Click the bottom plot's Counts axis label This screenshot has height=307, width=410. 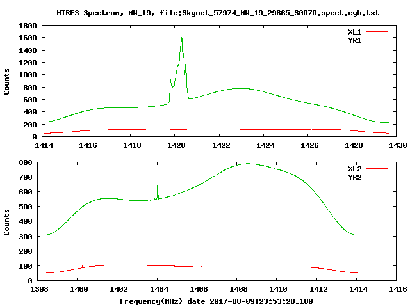tap(6, 222)
